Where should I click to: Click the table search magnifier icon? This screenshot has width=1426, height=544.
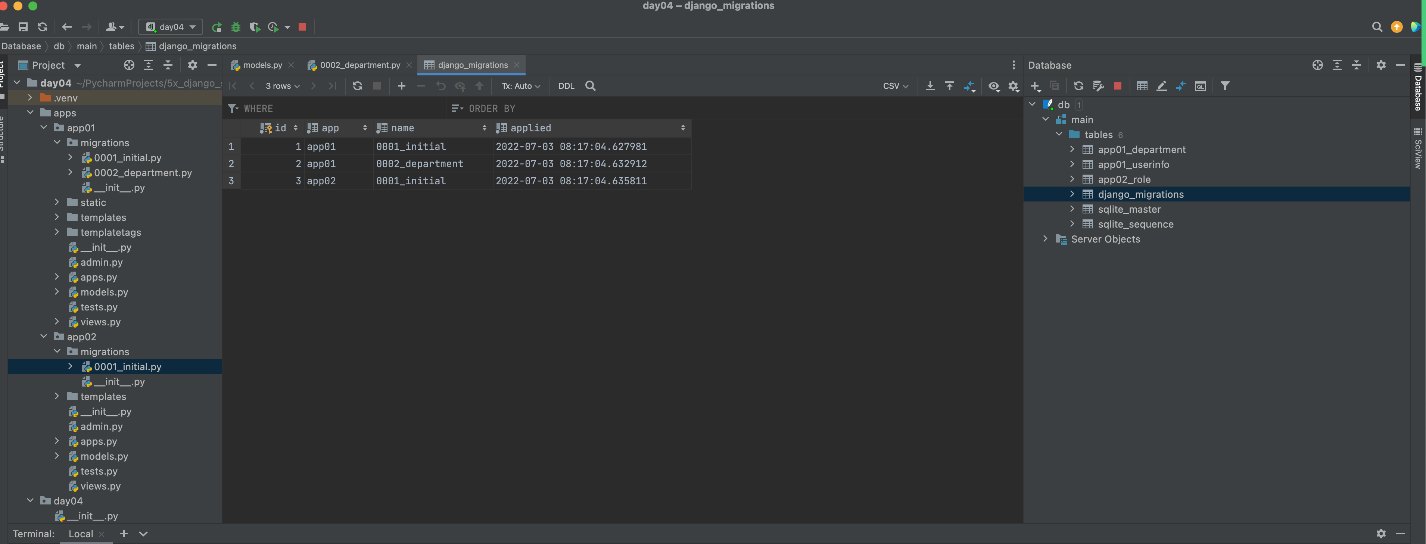(x=590, y=86)
